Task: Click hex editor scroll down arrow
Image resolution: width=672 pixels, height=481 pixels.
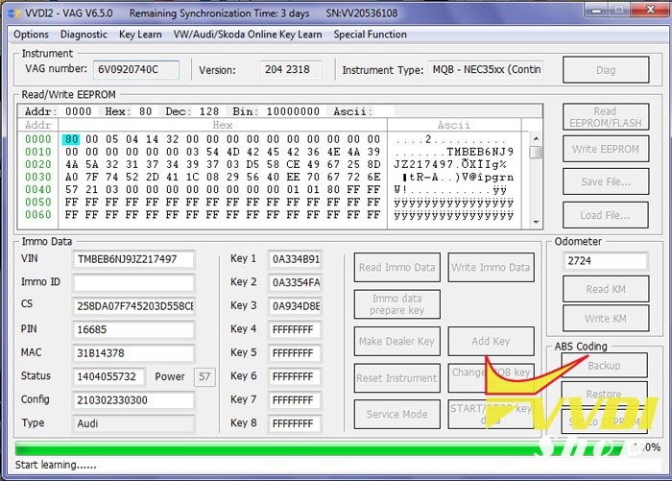Action: click(536, 222)
